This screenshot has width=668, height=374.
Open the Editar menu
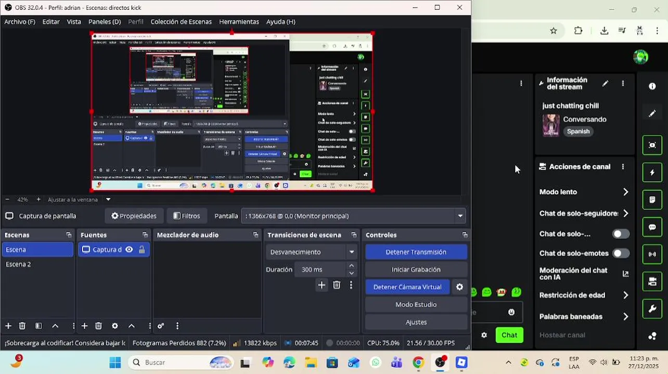51,22
